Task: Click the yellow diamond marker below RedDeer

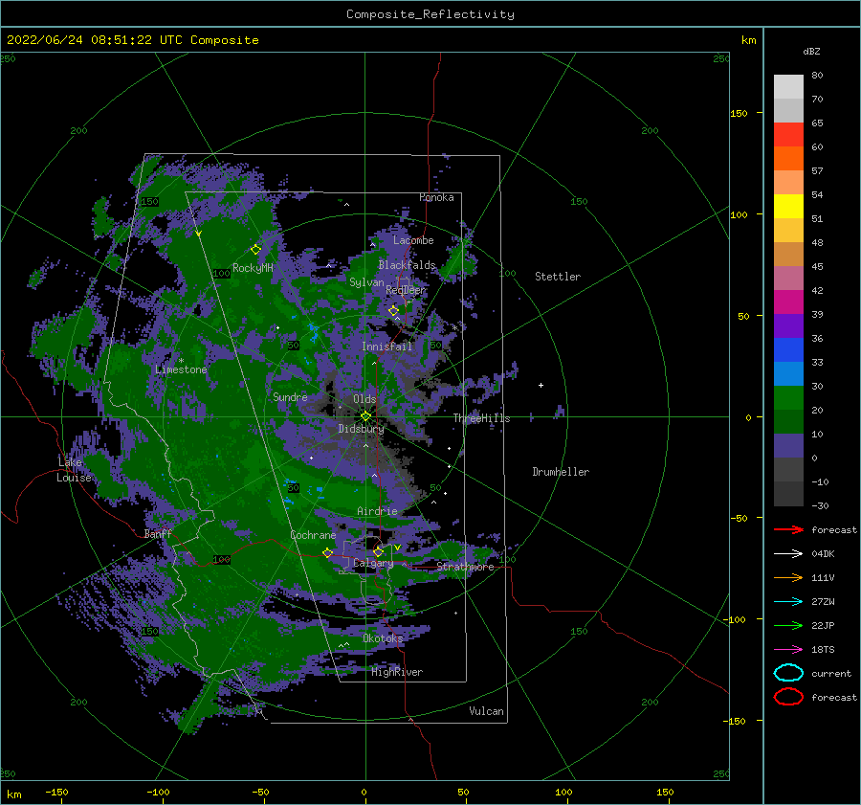Action: (x=394, y=311)
